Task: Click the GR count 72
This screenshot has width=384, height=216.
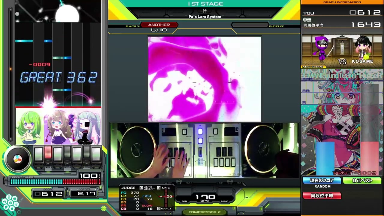Action: coord(136,196)
